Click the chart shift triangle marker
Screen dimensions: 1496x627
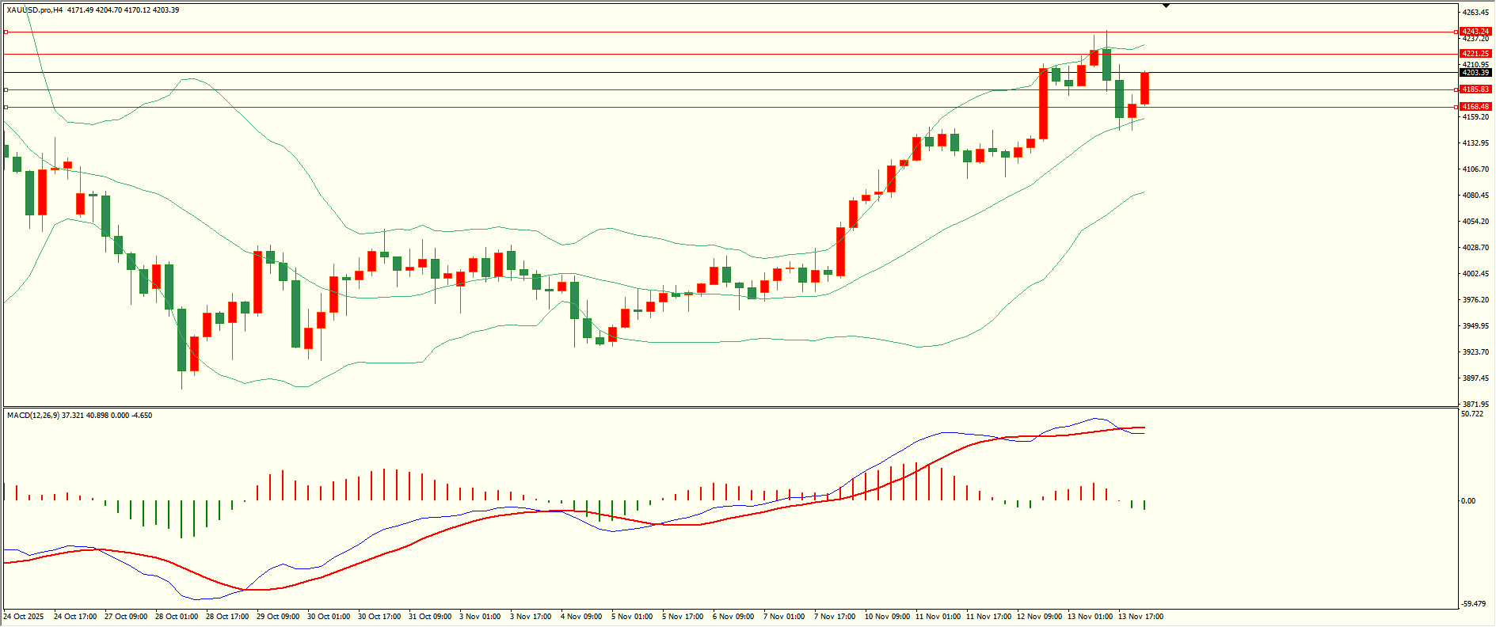[1166, 6]
